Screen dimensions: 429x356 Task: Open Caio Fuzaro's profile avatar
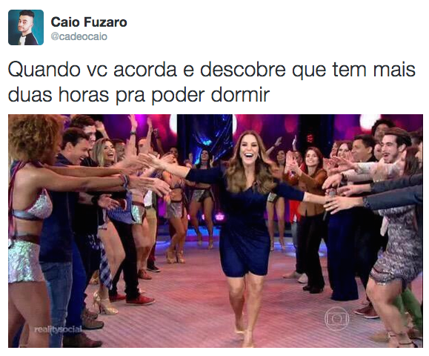pos(26,27)
